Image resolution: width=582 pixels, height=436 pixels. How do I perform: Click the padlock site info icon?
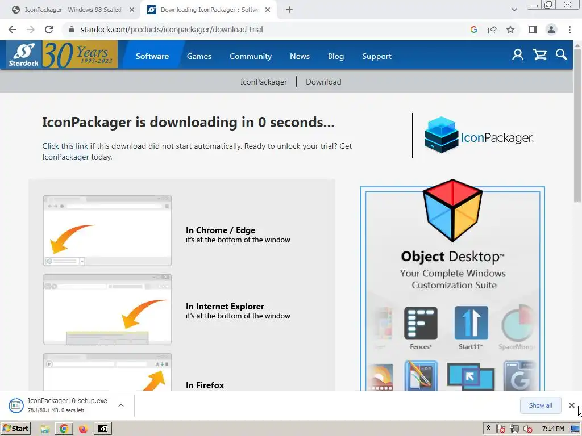pyautogui.click(x=72, y=30)
